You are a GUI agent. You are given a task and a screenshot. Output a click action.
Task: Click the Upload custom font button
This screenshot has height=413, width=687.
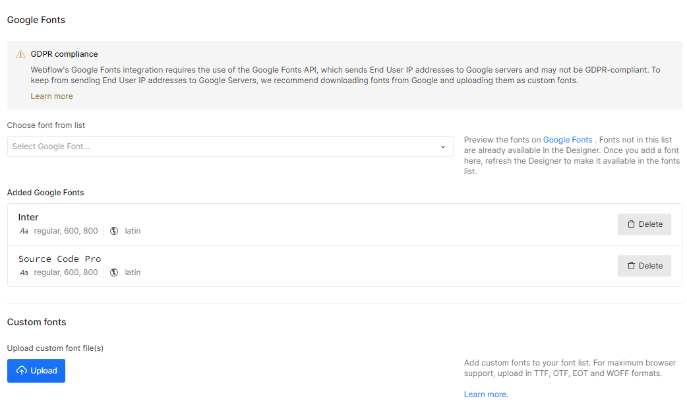36,371
